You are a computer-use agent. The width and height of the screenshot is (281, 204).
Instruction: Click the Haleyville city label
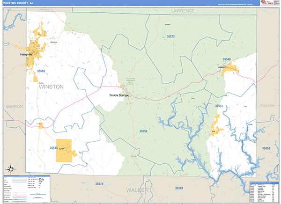[x=26, y=54]
